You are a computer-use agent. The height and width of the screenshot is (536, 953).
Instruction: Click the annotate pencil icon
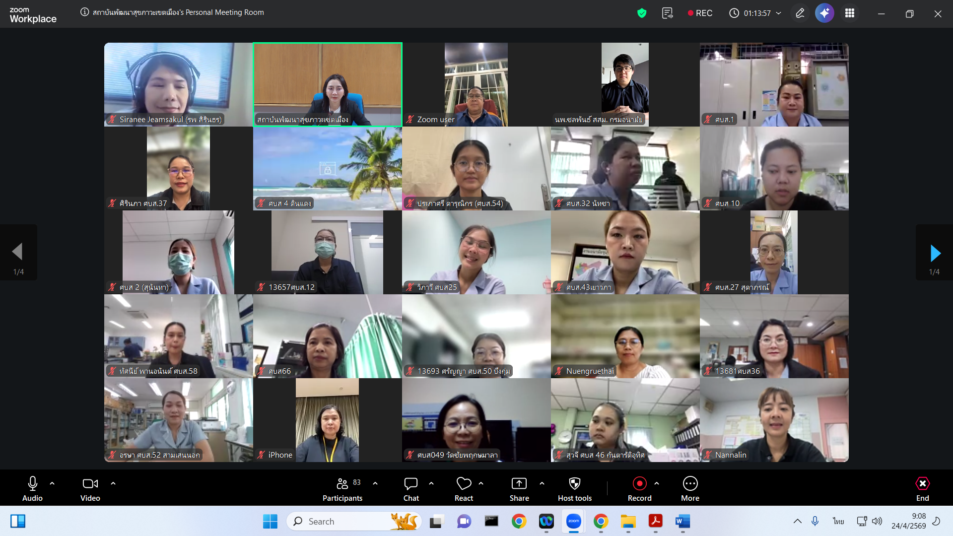coord(800,13)
